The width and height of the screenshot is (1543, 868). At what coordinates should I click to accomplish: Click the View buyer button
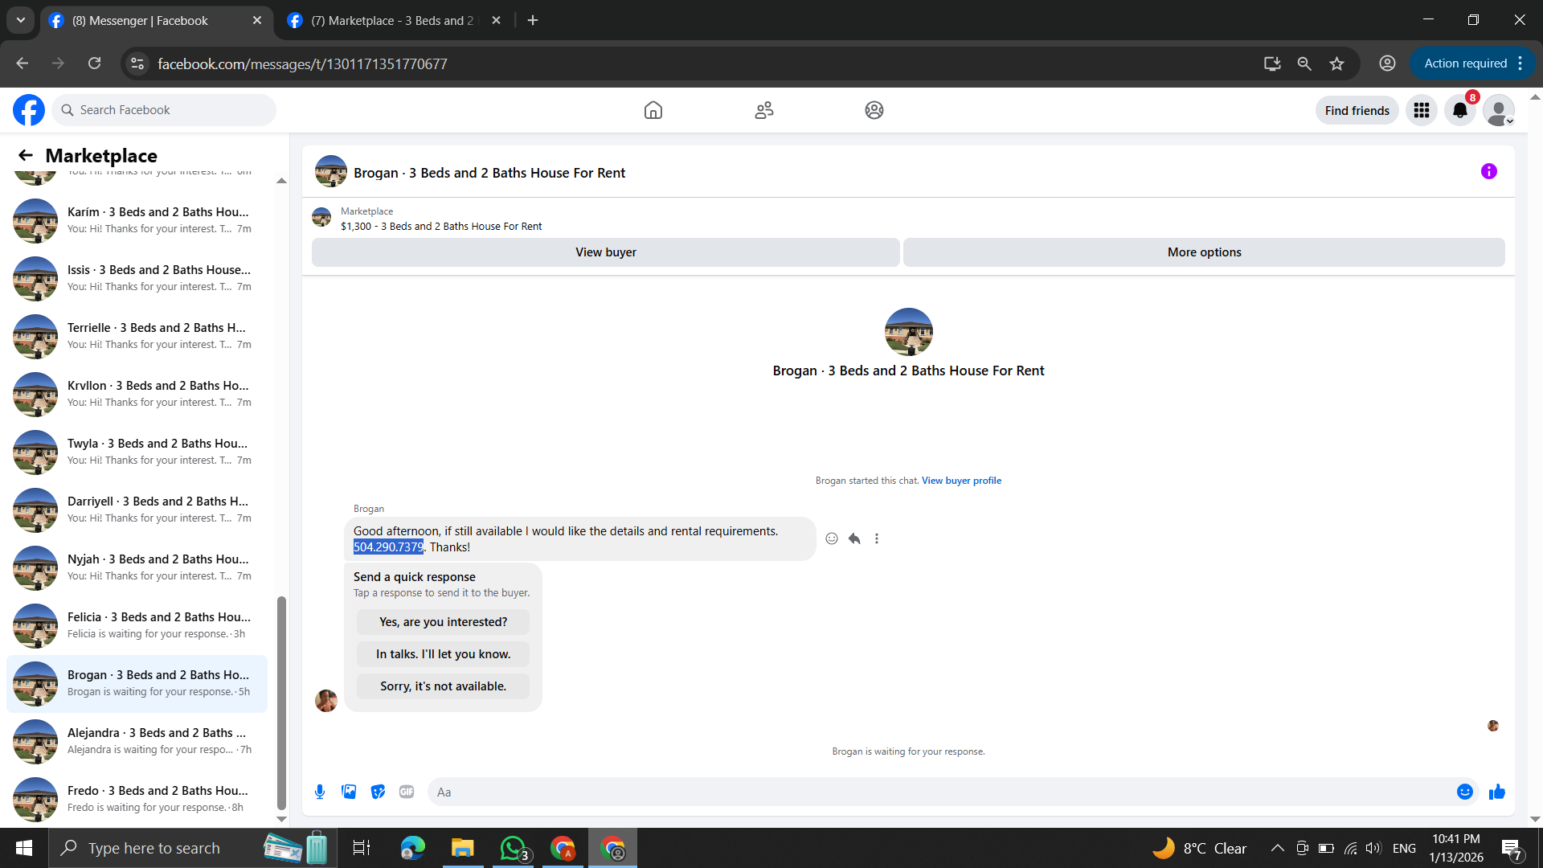coord(605,252)
